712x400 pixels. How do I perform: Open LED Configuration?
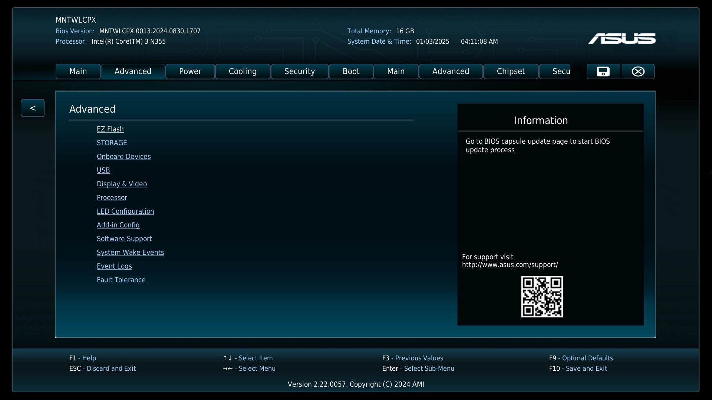(x=125, y=211)
